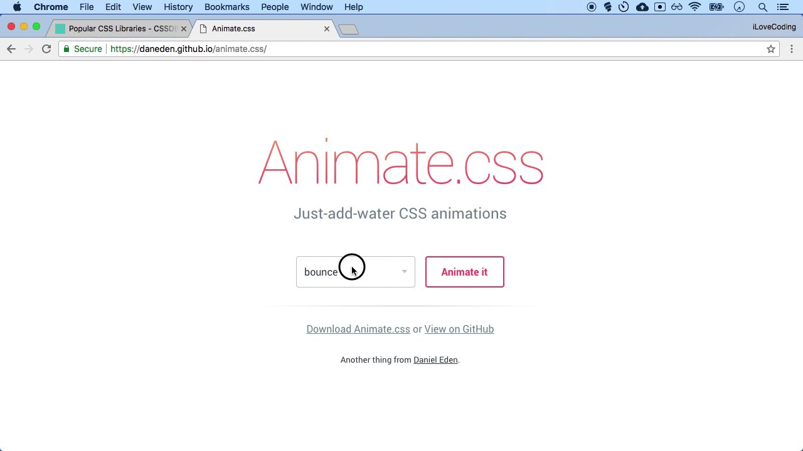Click the Animate it button
803x451 pixels.
[464, 272]
